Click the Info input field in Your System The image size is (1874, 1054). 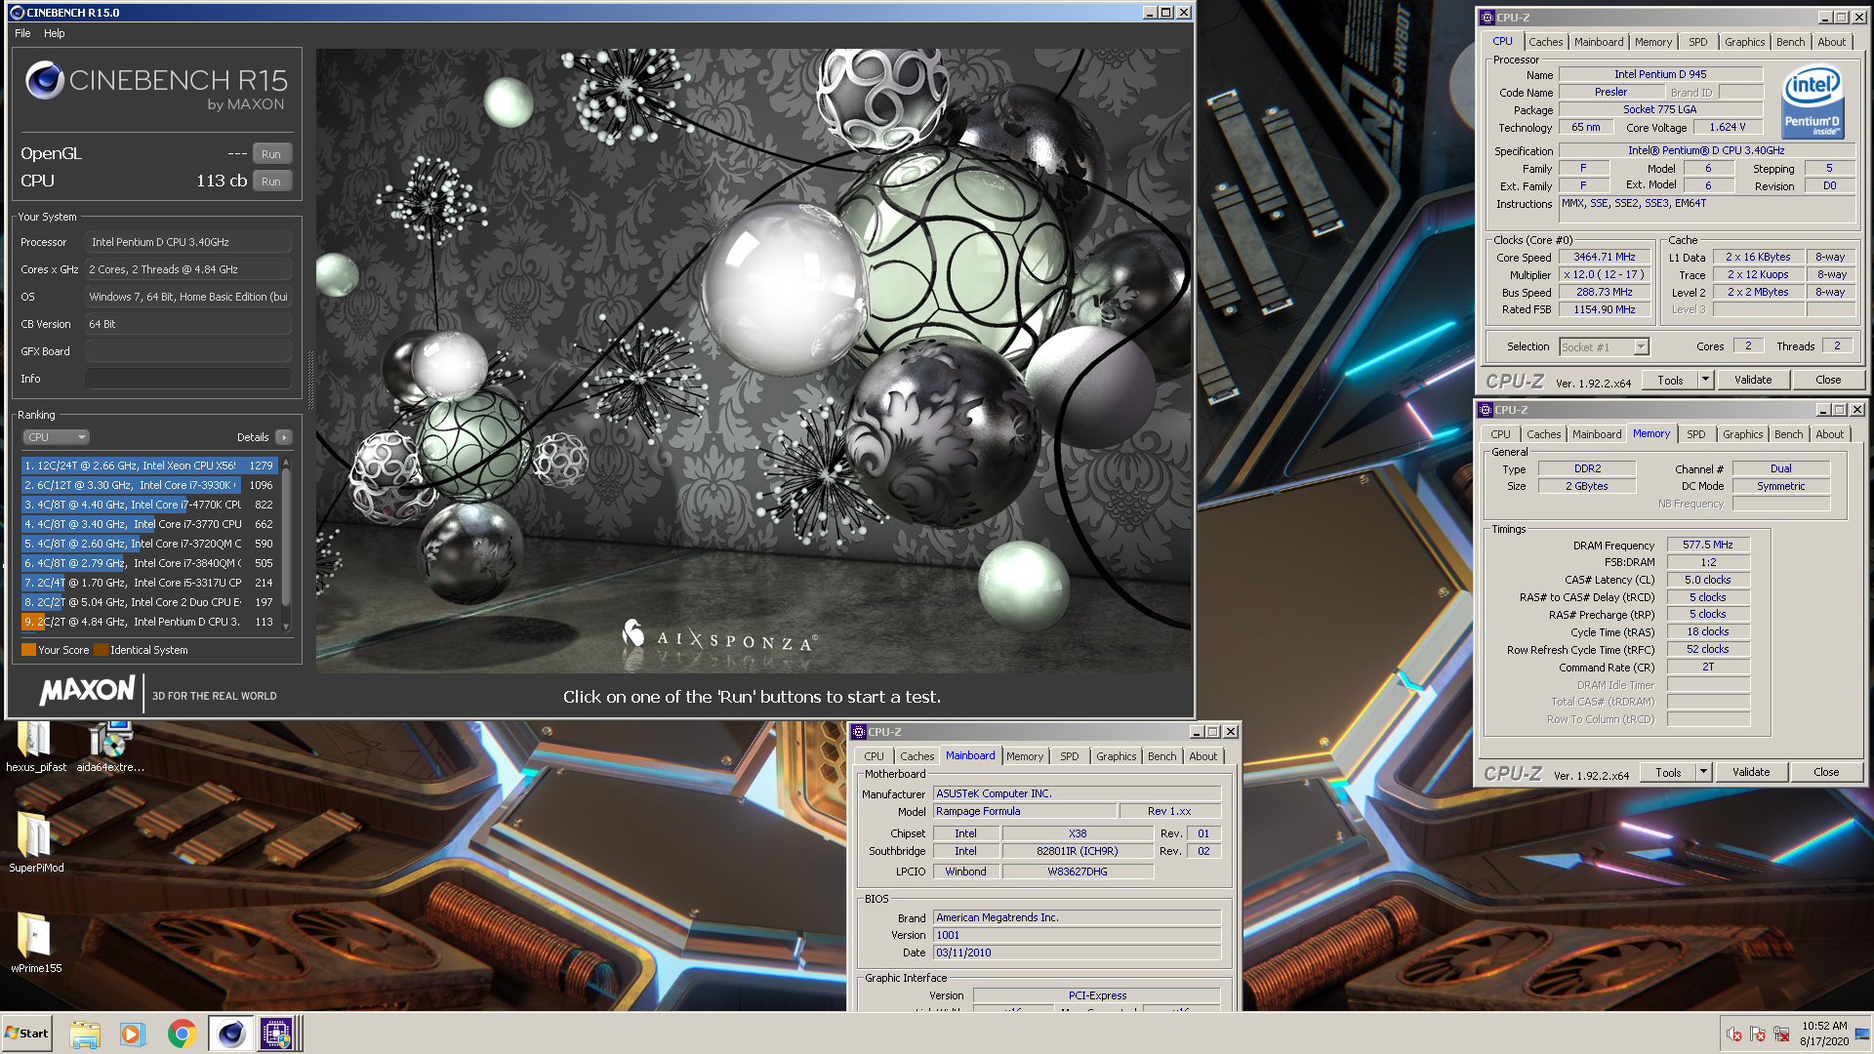click(x=188, y=379)
